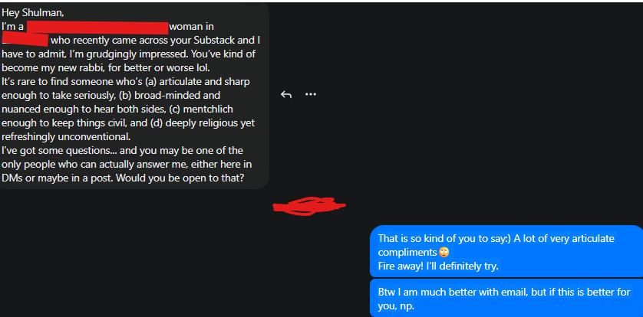643x317 pixels.
Task: Click the text "(b) broad-minded and"
Action: coord(170,95)
